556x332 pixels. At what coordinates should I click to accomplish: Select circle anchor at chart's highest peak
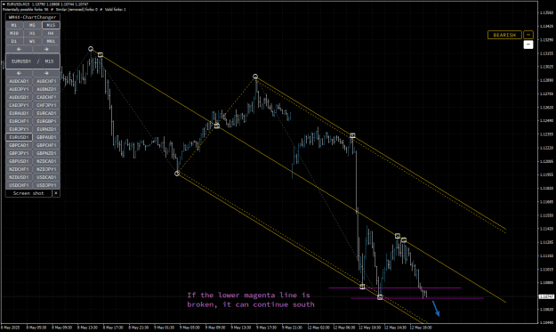pyautogui.click(x=91, y=49)
